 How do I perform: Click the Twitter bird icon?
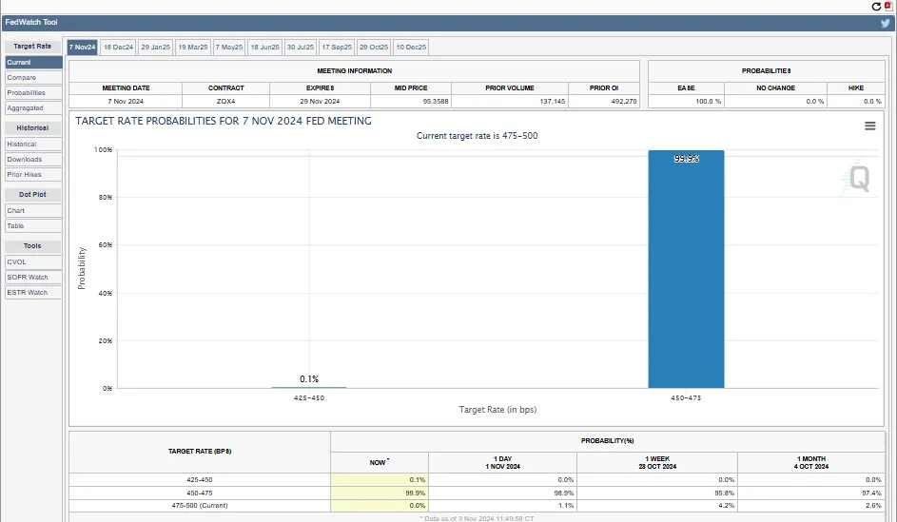tap(885, 23)
